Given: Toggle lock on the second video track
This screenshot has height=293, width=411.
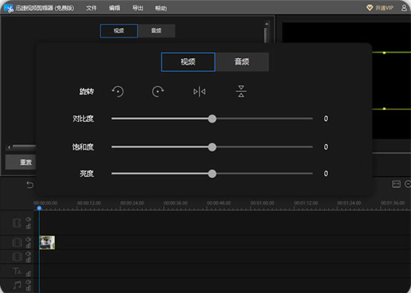Looking at the screenshot, I should (28, 245).
